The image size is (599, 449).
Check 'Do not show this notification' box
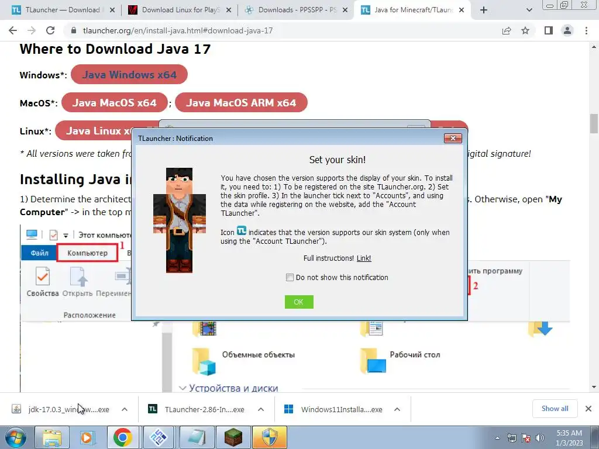290,278
